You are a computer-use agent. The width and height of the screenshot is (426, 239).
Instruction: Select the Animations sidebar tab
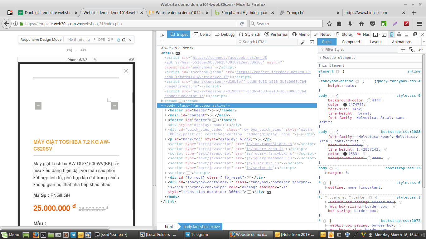point(402,42)
